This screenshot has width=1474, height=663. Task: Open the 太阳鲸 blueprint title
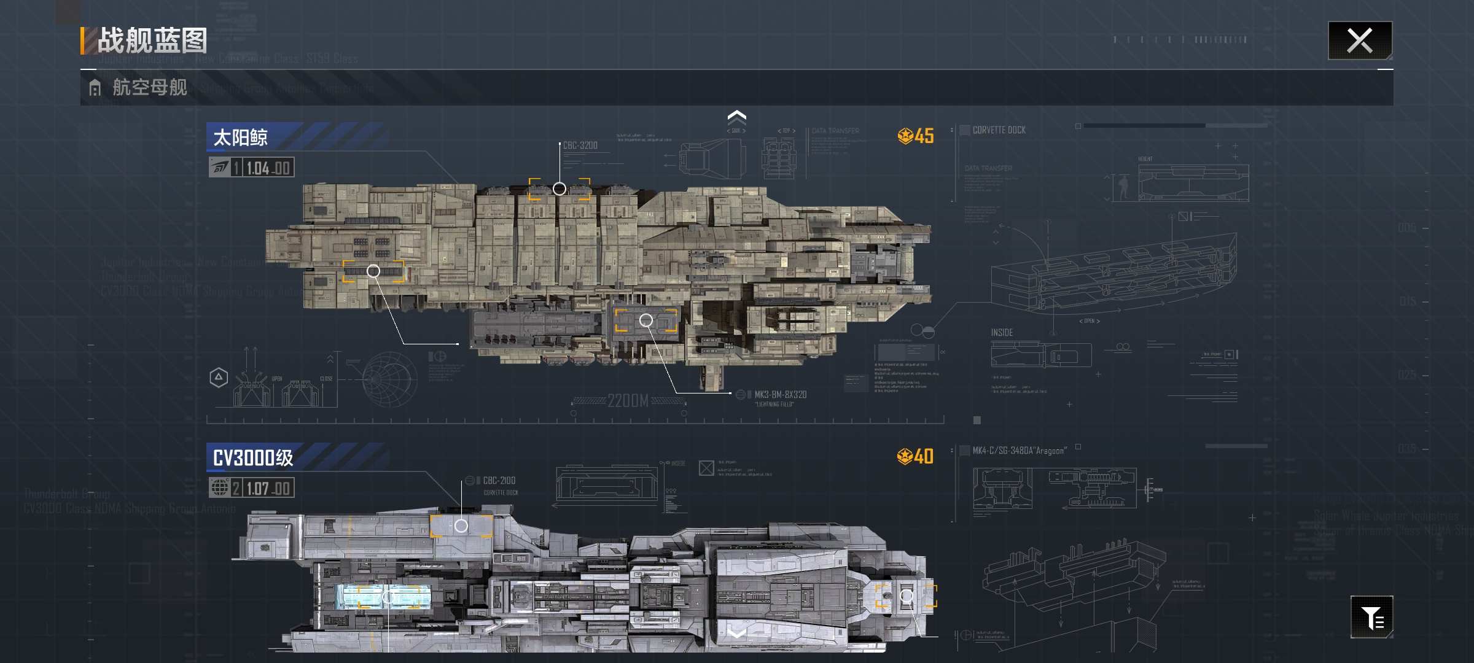click(240, 137)
